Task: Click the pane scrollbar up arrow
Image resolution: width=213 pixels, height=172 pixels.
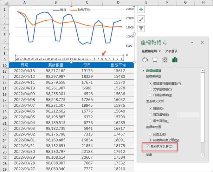Action: pyautogui.click(x=203, y=71)
